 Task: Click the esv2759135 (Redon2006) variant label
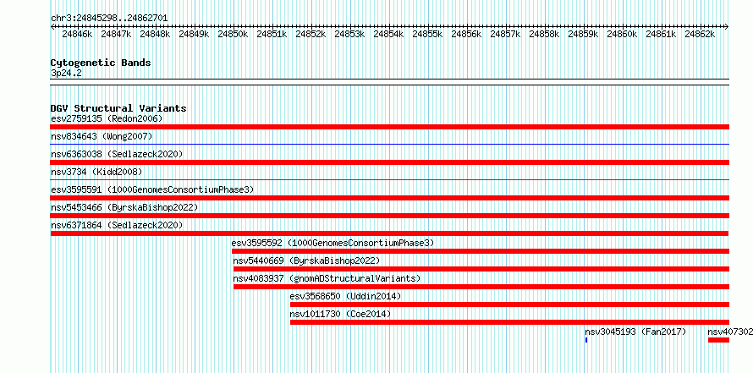click(x=107, y=118)
